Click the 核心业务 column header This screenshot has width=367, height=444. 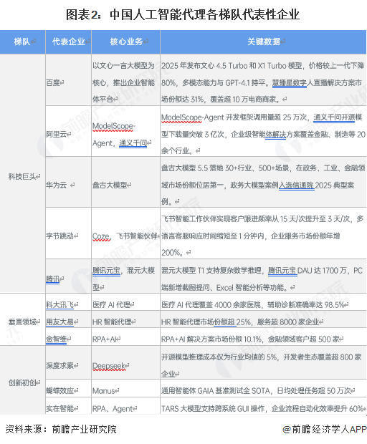[126, 42]
